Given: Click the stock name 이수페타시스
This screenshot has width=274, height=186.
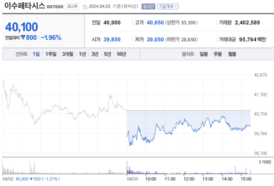Looking at the screenshot, I should pos(25,6).
